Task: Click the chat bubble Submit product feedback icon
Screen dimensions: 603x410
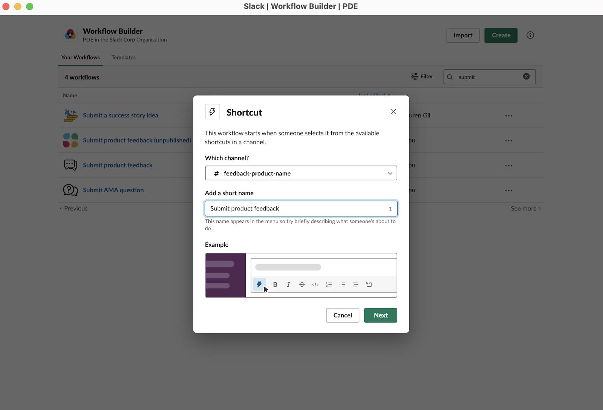Action: click(70, 165)
